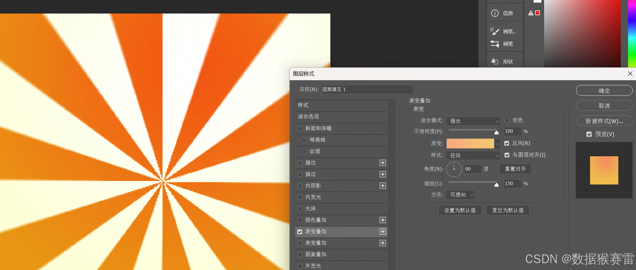
Task: Enable 图案叠加 checkbox
Action: [300, 255]
